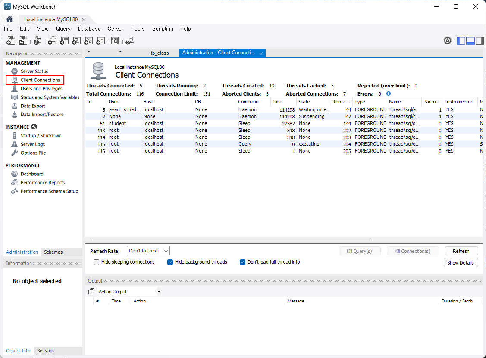Sort by the User column header
The image size is (486, 358).
[x=124, y=102]
